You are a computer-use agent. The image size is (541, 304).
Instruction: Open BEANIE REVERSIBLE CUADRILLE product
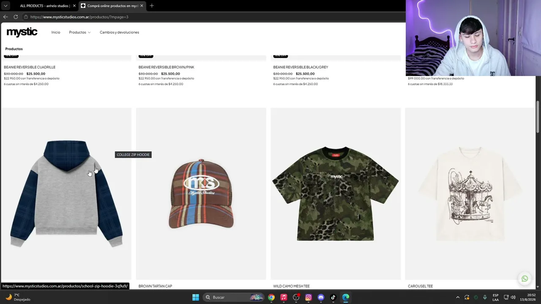[30, 67]
